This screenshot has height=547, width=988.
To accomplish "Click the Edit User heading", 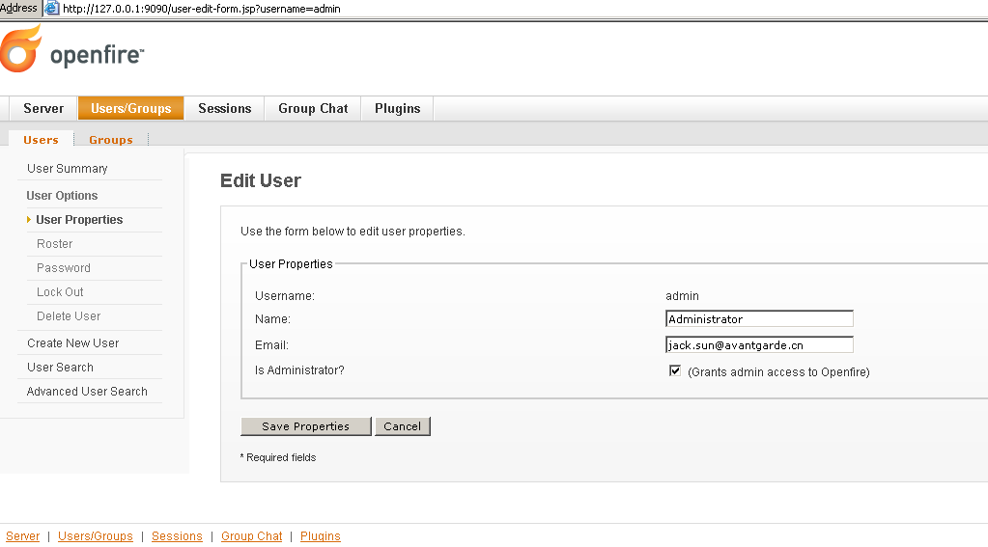I will click(x=261, y=180).
